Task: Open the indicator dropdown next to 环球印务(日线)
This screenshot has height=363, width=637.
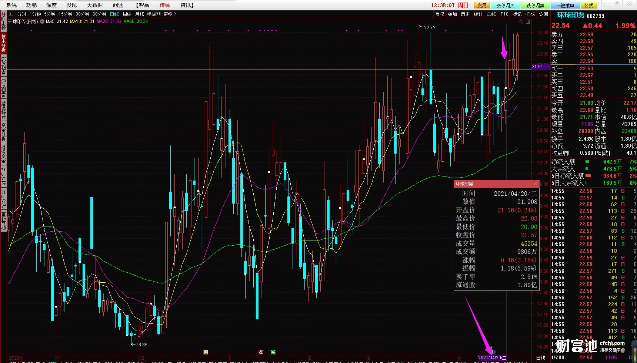Action: click(x=42, y=21)
